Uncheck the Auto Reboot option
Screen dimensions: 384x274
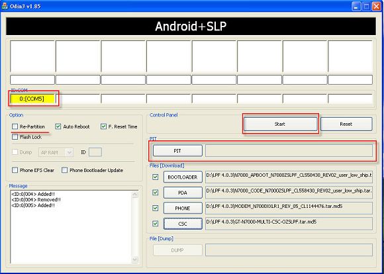click(x=58, y=126)
